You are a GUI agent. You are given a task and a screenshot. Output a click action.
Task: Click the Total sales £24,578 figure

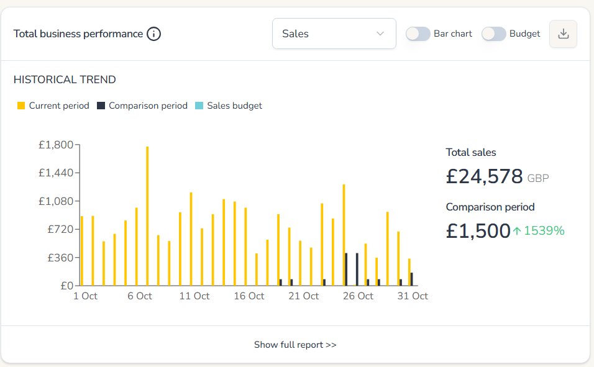(484, 177)
